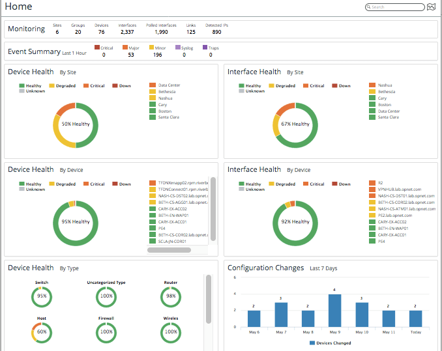The image size is (442, 351).
Task: Open the Major events count 53
Action: coord(131,55)
